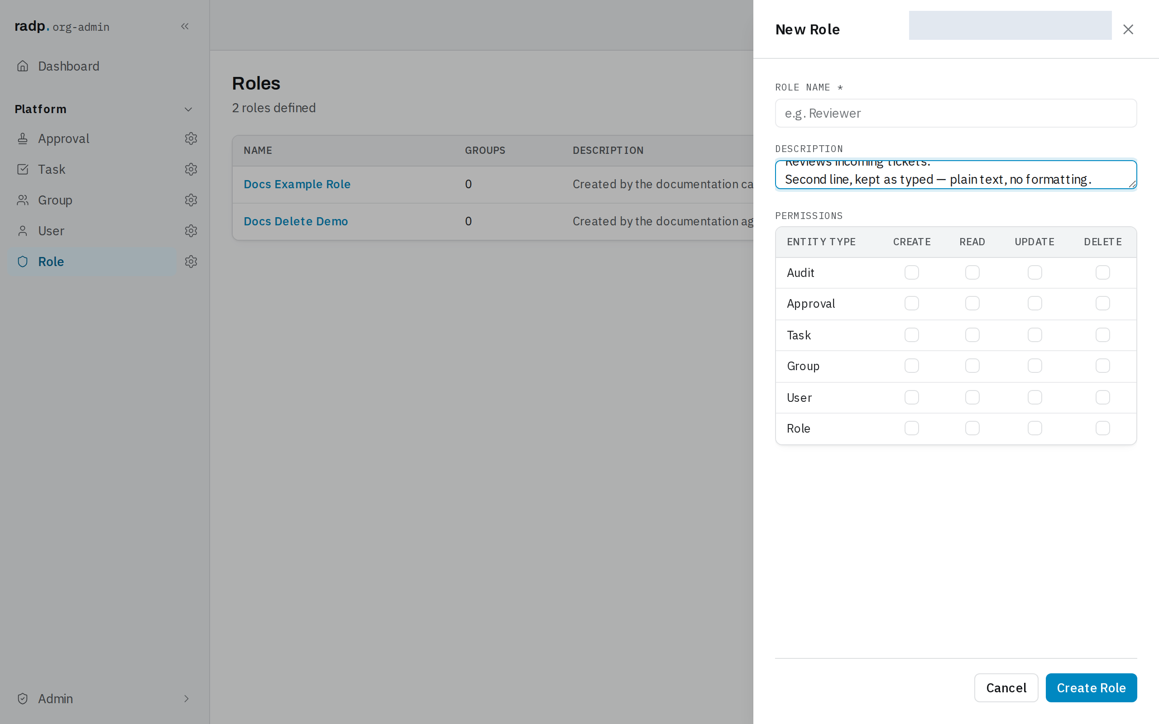The image size is (1159, 724).
Task: Click the Dashboard home icon
Action: coord(23,66)
